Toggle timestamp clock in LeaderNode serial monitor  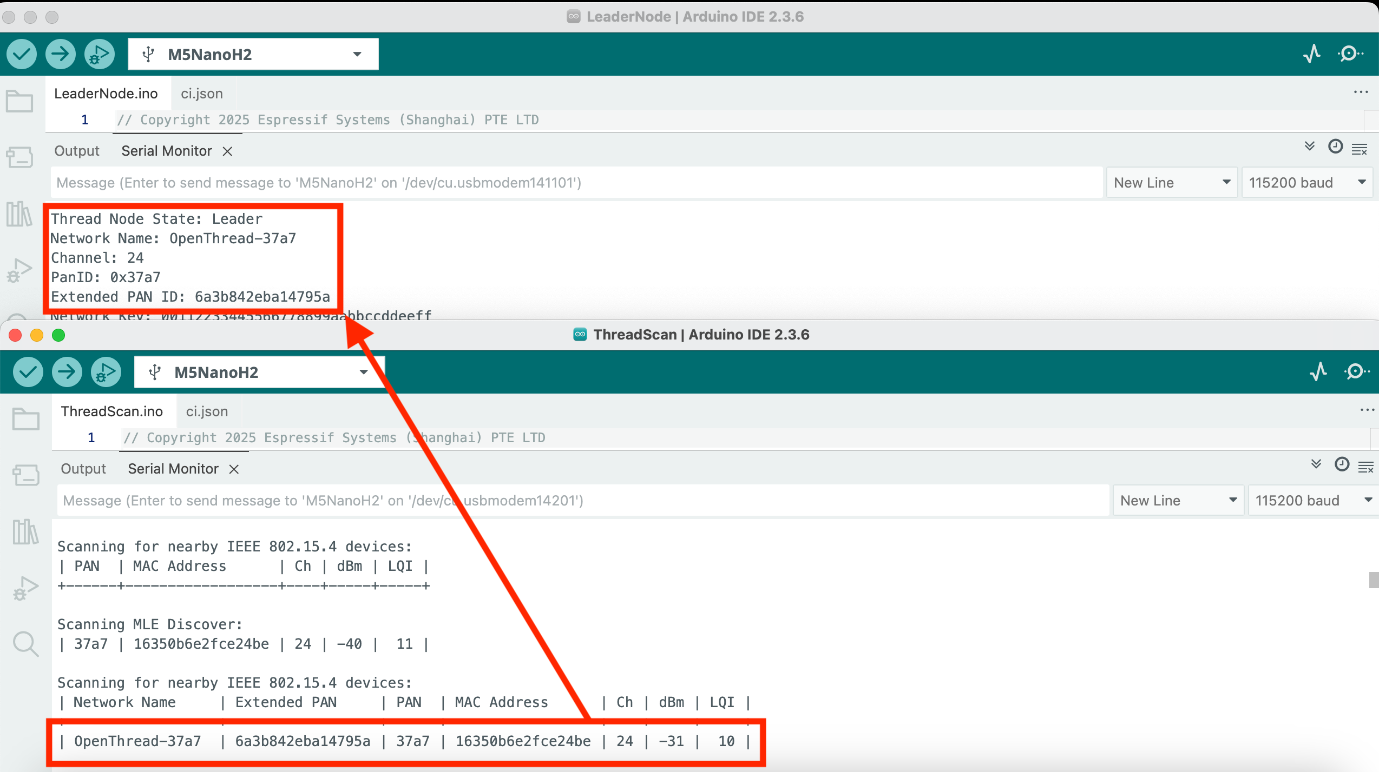coord(1335,147)
